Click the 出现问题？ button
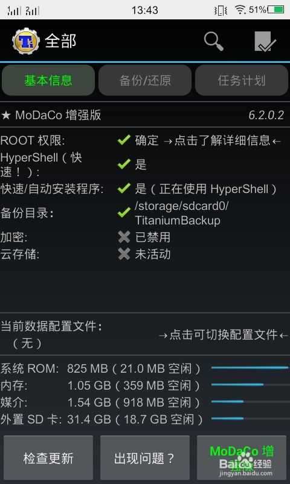290x484 pixels. pos(145,458)
